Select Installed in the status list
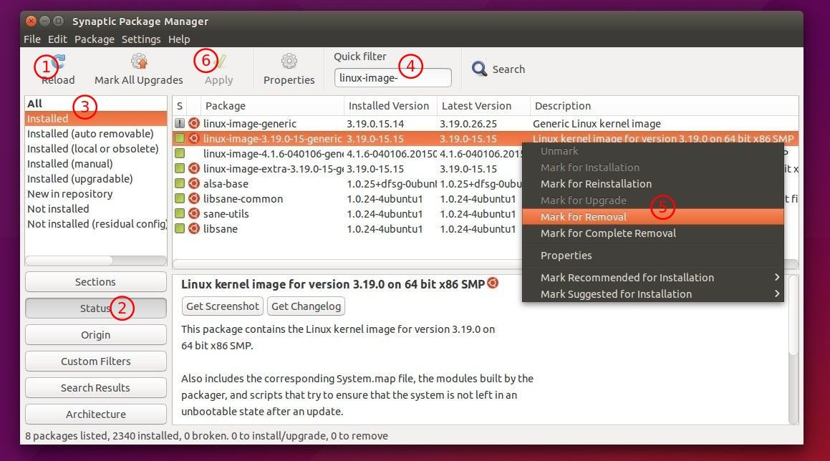The image size is (830, 461). tap(96, 119)
